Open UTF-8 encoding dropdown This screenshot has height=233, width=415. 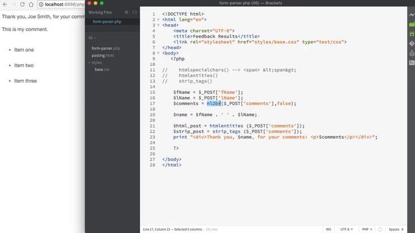346,229
